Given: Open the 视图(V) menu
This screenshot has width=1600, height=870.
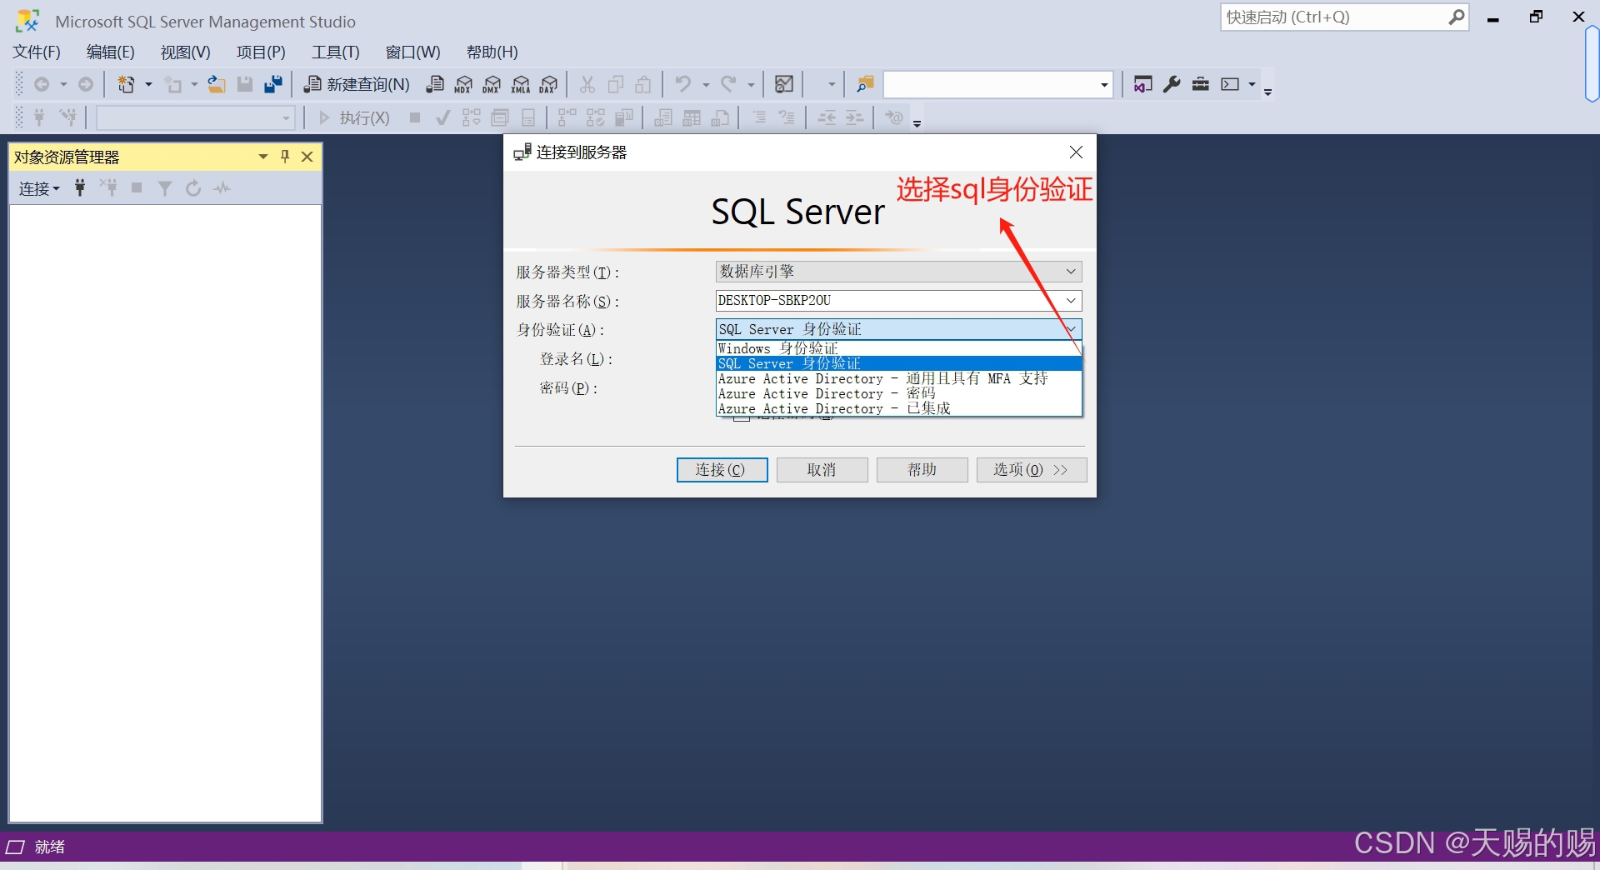Looking at the screenshot, I should tap(185, 52).
